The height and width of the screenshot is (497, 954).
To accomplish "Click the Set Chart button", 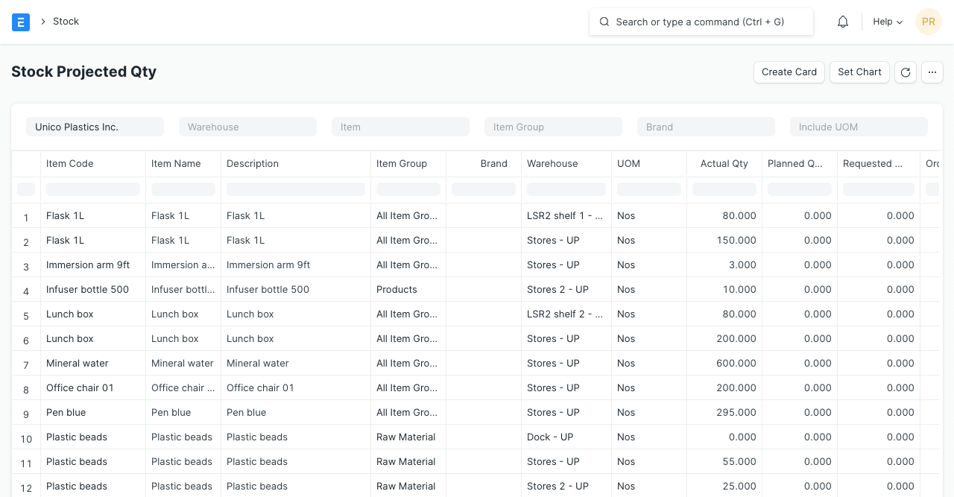I will click(859, 72).
